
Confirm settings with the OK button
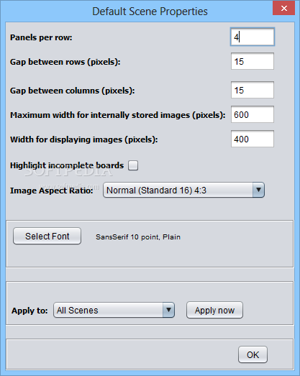click(253, 354)
